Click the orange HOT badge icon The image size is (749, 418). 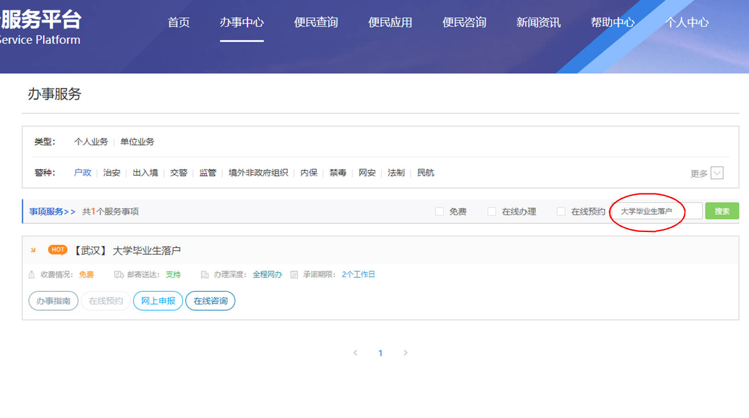pyautogui.click(x=58, y=250)
